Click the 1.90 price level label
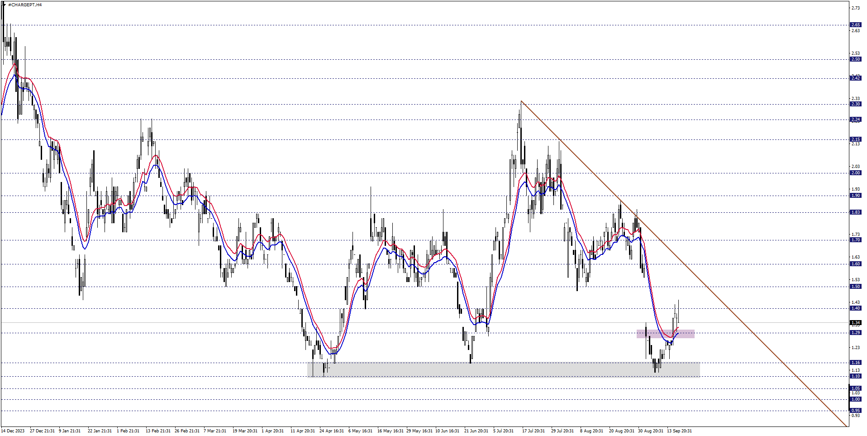The image size is (867, 436). pyautogui.click(x=856, y=196)
